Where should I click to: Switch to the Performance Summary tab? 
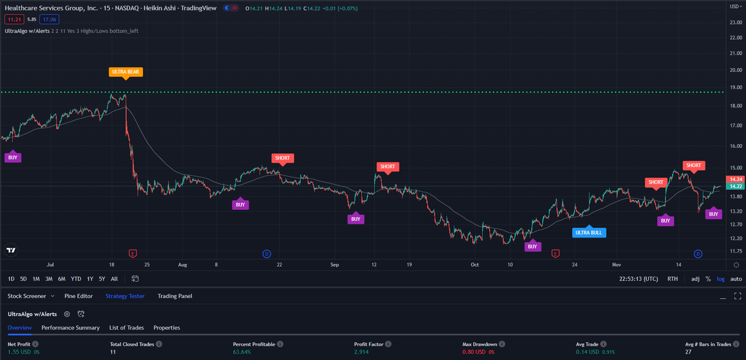click(x=70, y=327)
